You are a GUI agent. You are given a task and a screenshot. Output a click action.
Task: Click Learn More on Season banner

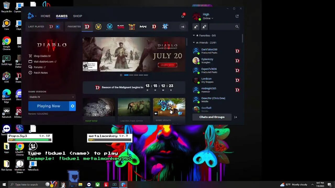(x=167, y=65)
